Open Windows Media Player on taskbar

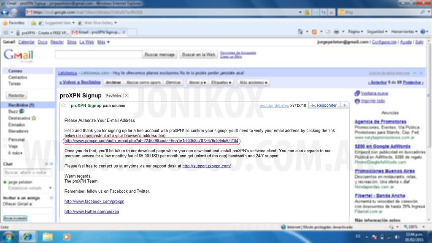pos(66,237)
